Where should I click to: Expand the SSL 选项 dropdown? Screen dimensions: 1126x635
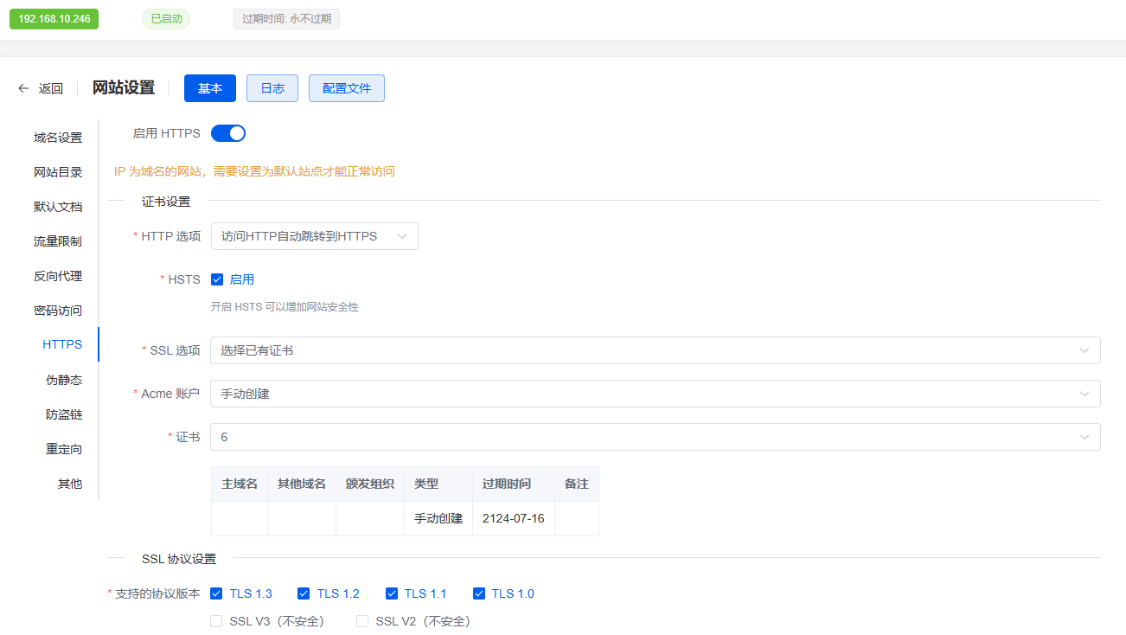[x=655, y=350]
